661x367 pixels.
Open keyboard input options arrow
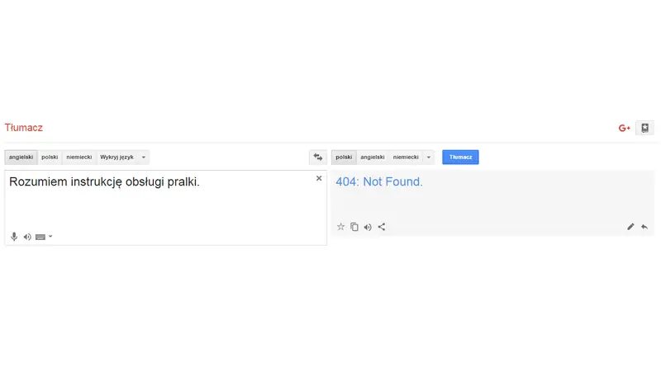(50, 237)
